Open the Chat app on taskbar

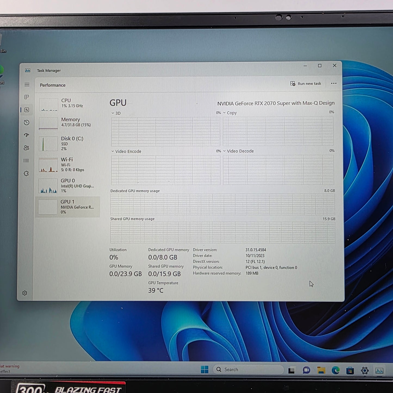click(306, 370)
